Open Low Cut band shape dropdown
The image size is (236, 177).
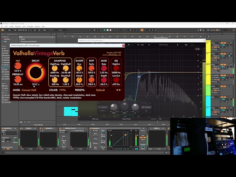[103, 107]
